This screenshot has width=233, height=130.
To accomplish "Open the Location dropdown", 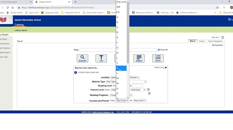I will [x=125, y=78].
